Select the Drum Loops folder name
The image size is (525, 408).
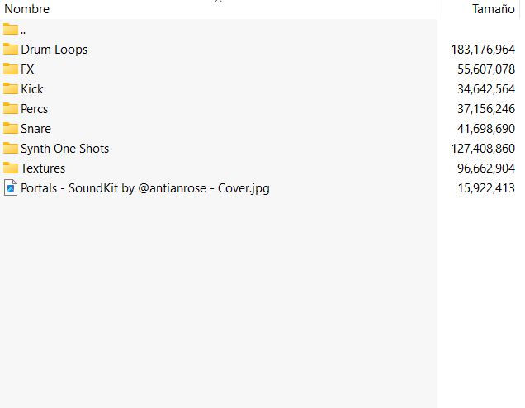pos(54,50)
